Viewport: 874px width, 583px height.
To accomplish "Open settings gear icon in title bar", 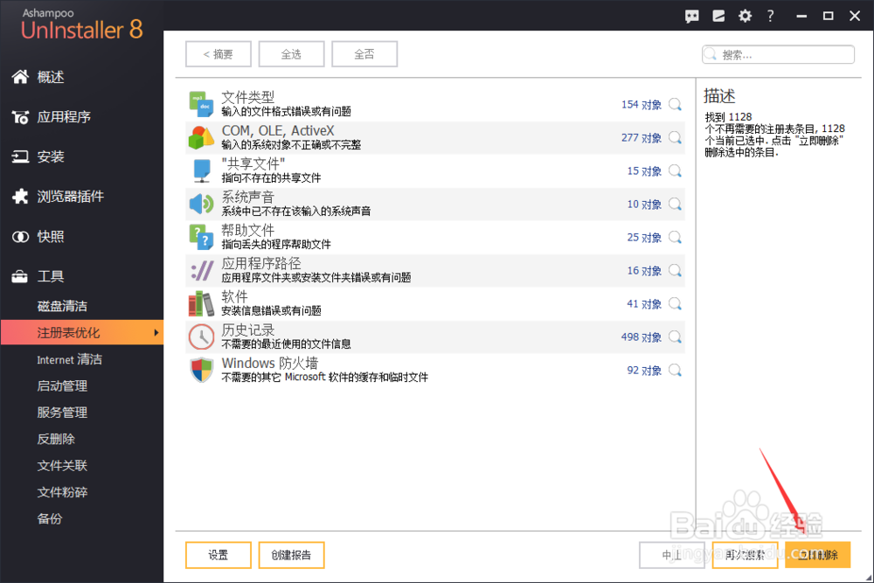I will pos(745,16).
